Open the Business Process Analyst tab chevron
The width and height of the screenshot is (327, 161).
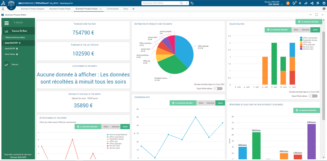point(101,9)
